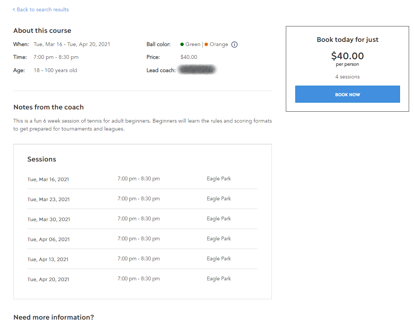This screenshot has height=323, width=414.
Task: Expand the Need more information section
Action: (53, 317)
